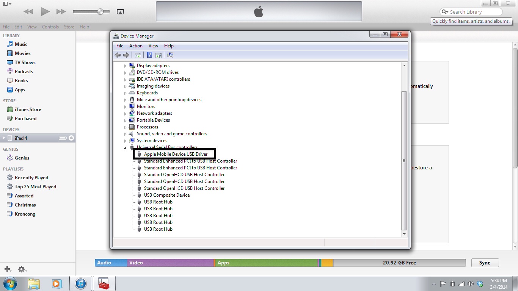The width and height of the screenshot is (518, 291).
Task: Open the Windows Start menu
Action: pos(10,283)
